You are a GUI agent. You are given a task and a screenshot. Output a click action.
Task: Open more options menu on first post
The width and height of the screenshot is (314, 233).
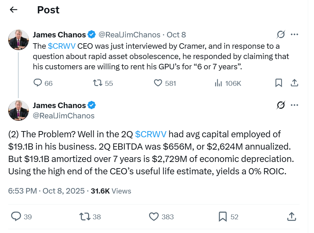tap(294, 35)
